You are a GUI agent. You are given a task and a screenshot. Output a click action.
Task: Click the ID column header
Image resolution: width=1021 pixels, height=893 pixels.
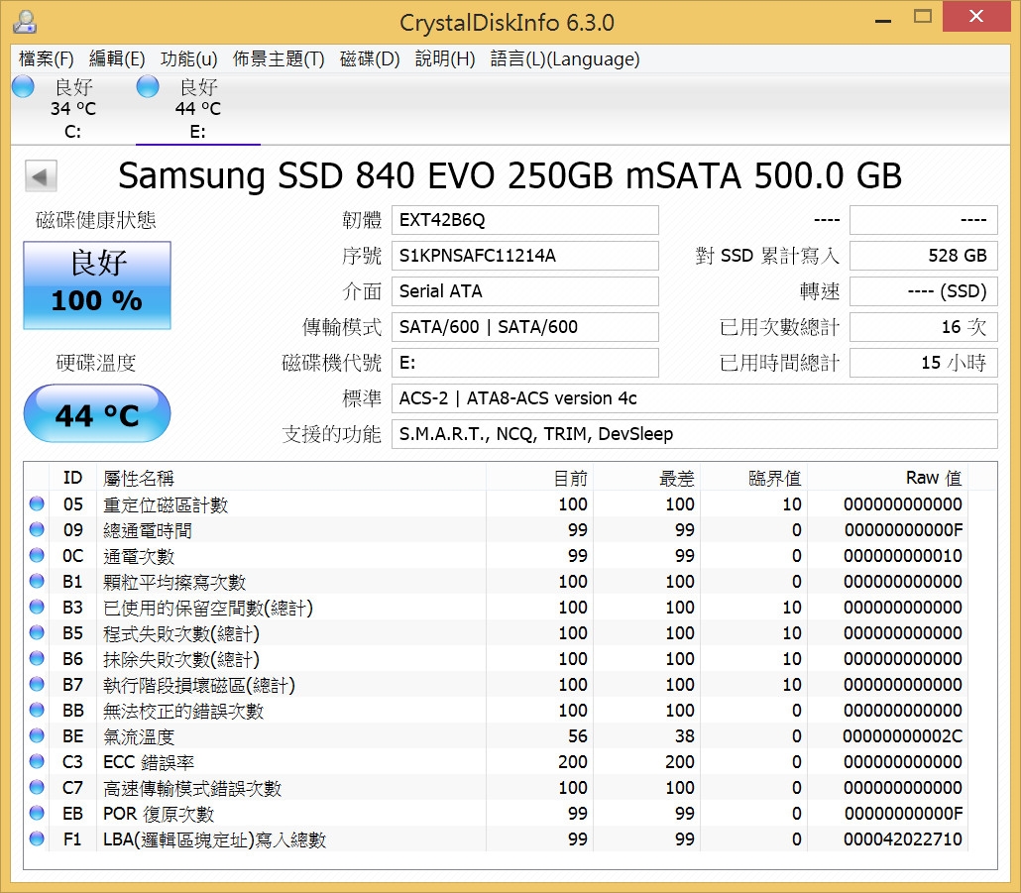[x=73, y=478]
